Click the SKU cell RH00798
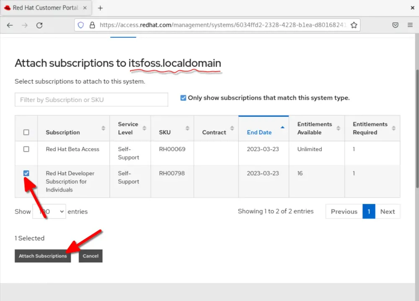The width and height of the screenshot is (419, 301). pos(172,173)
